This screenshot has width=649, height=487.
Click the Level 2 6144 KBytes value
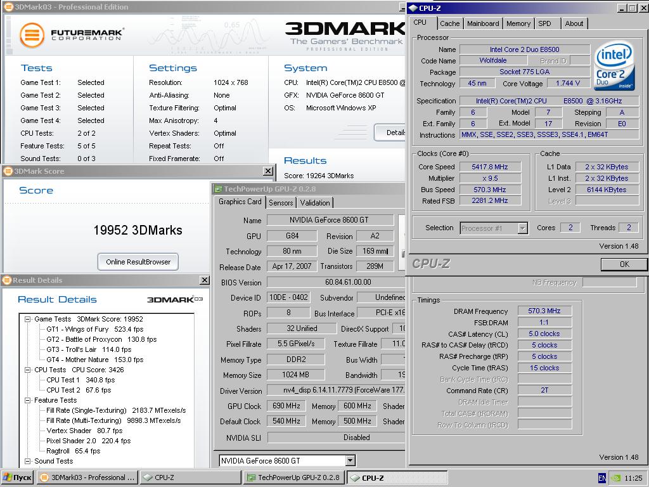click(x=607, y=190)
